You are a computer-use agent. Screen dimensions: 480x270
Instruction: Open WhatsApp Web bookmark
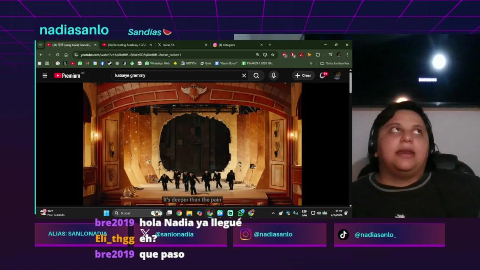pos(157,63)
